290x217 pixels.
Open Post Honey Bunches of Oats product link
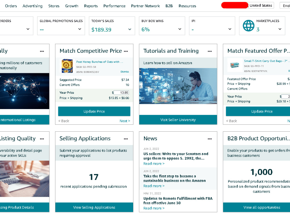99,62
